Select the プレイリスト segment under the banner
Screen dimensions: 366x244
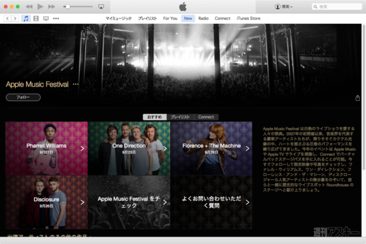(x=180, y=117)
